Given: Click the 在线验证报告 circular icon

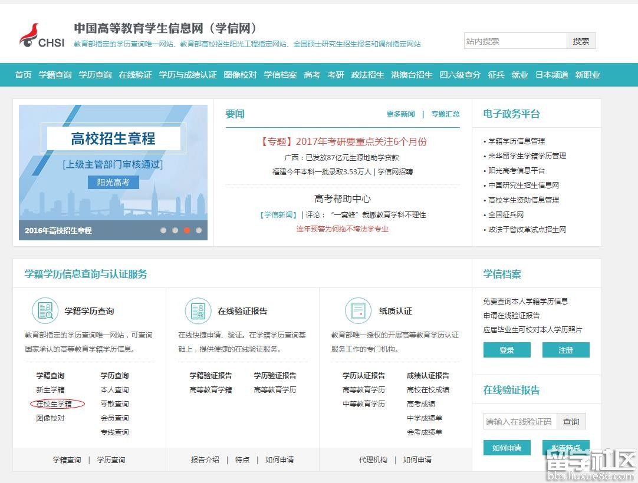Looking at the screenshot, I should [x=198, y=310].
